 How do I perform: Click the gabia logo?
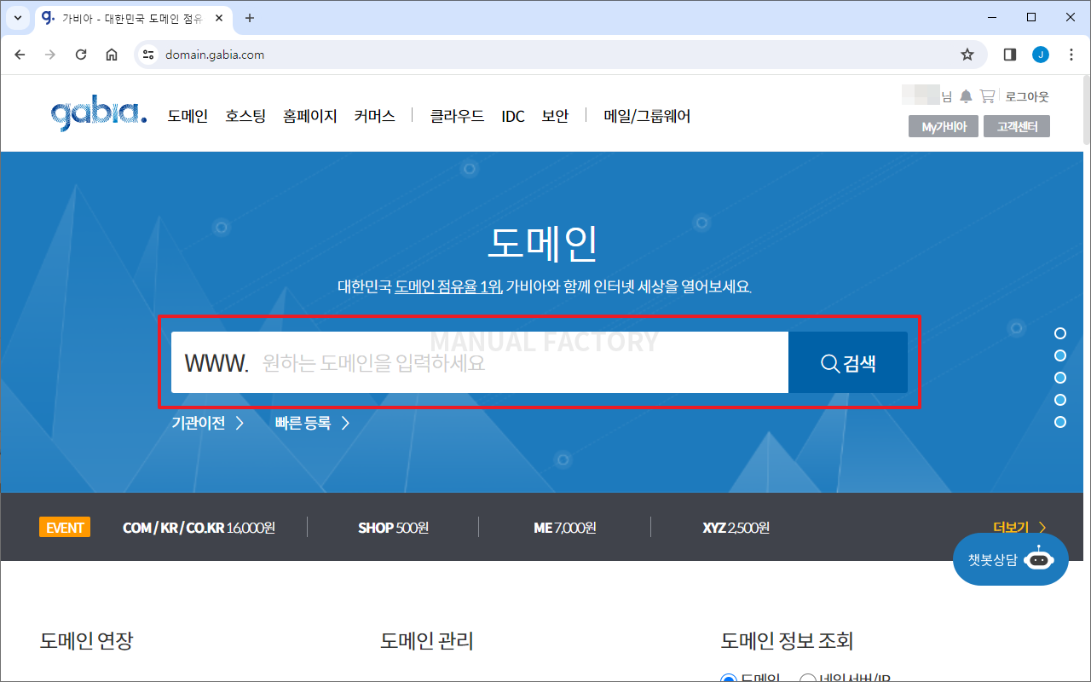[98, 115]
